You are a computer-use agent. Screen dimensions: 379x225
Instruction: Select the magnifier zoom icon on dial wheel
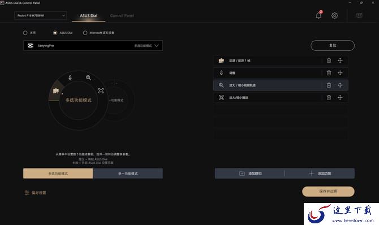point(88,77)
